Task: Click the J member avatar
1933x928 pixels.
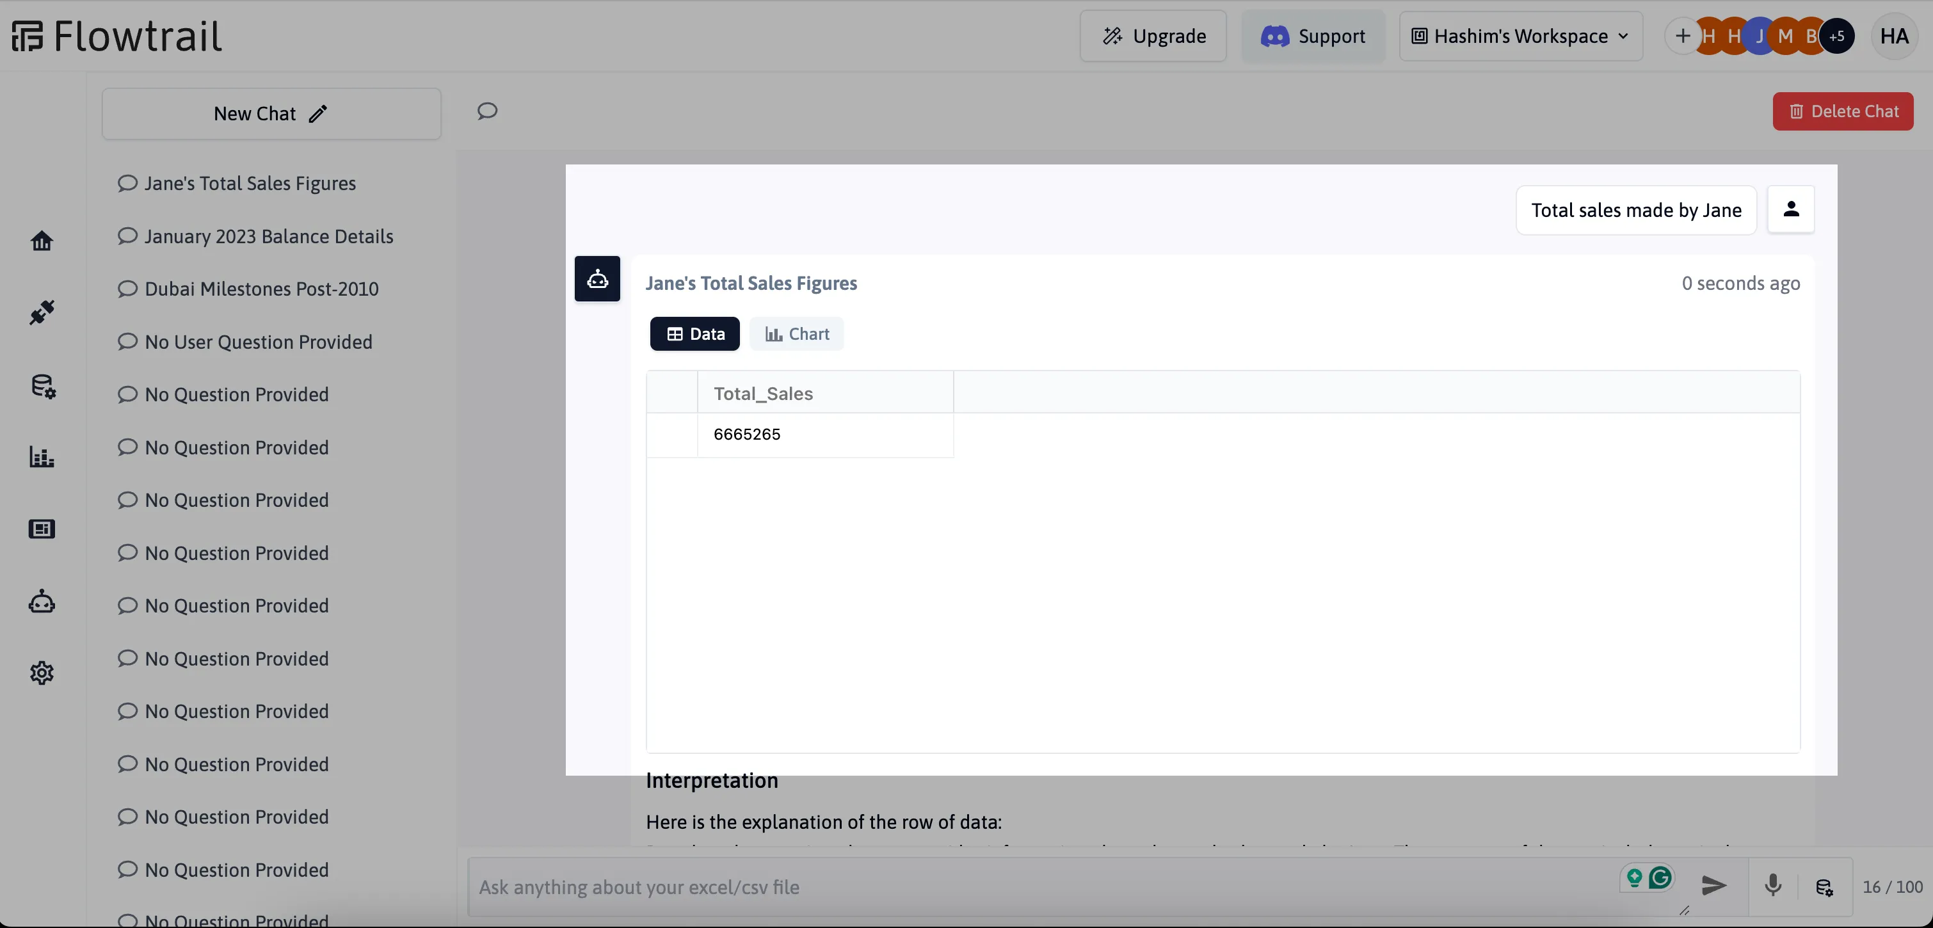Action: click(x=1760, y=36)
